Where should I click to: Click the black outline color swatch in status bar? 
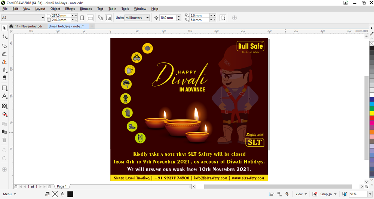tap(70, 194)
